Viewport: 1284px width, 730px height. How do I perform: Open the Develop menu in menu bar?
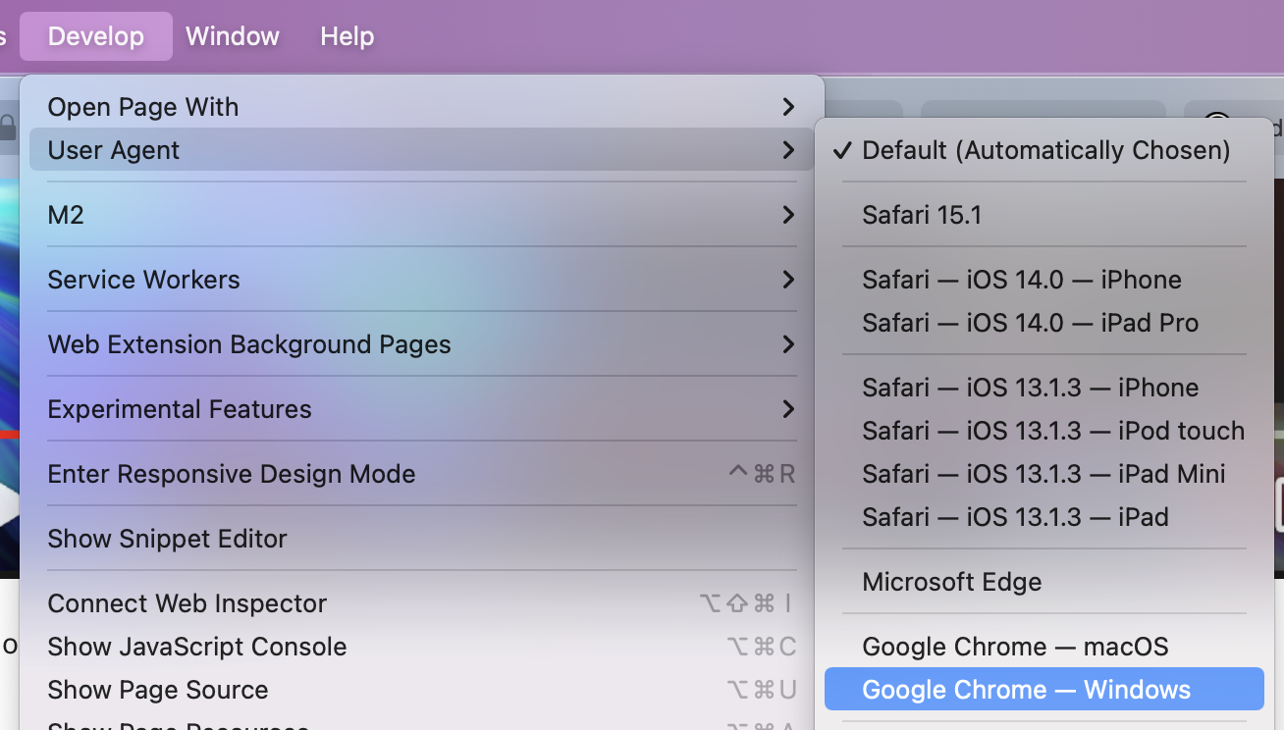click(96, 36)
